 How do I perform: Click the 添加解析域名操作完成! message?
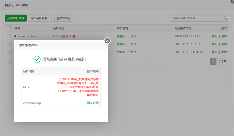64,59
